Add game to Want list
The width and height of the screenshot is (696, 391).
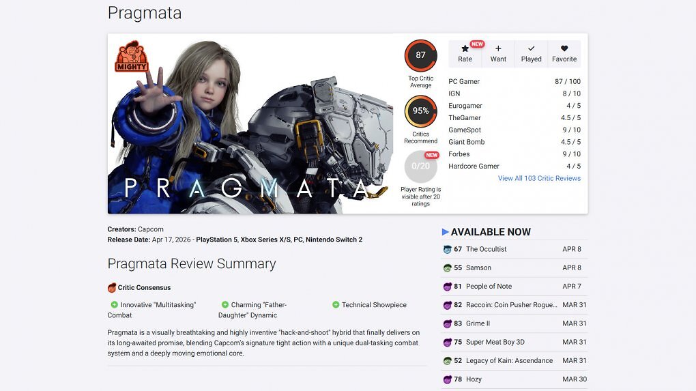click(498, 54)
